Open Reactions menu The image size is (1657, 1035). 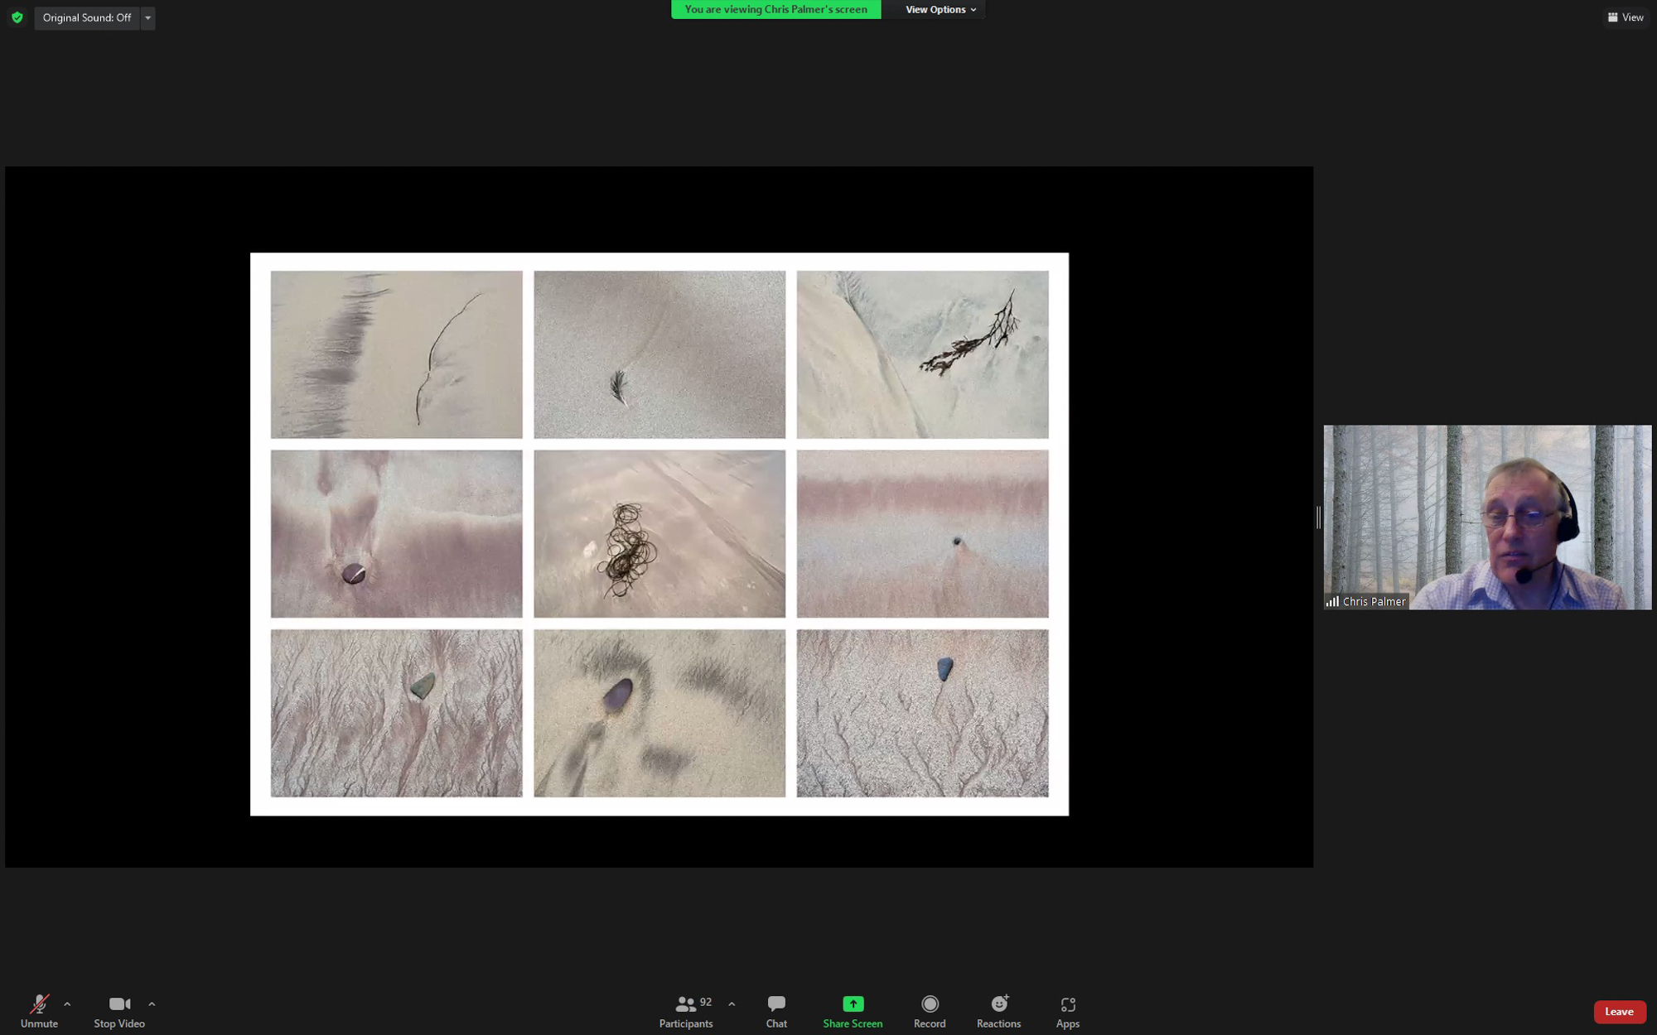point(998,1011)
